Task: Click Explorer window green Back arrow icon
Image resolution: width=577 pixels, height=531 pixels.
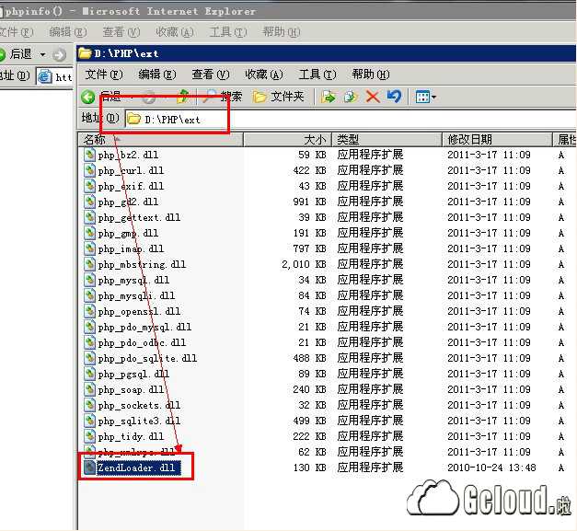Action: (x=88, y=98)
